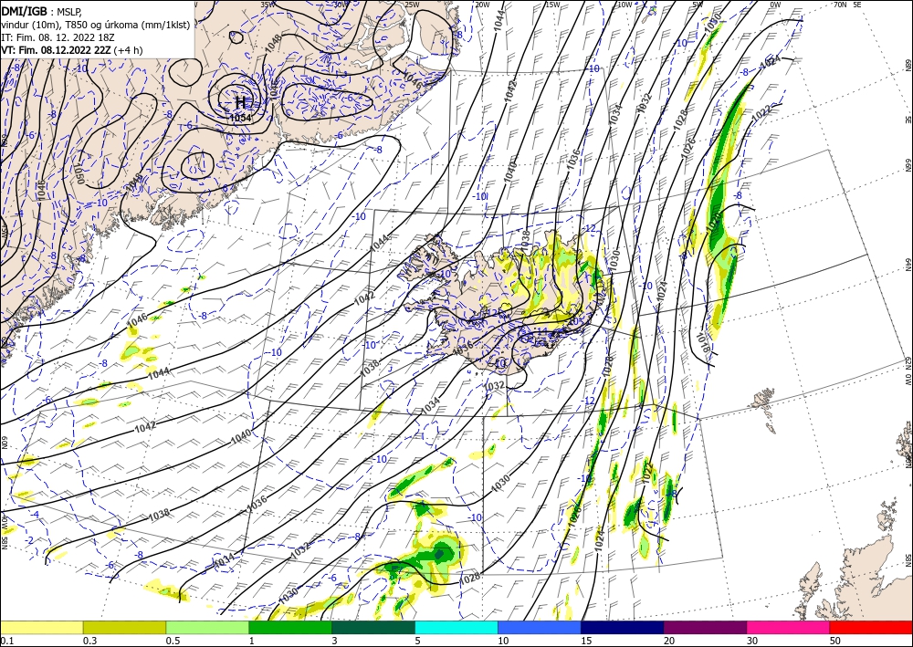Click the 'DMI/IGB : MSLP,' title text
The height and width of the screenshot is (647, 913).
pyautogui.click(x=41, y=10)
